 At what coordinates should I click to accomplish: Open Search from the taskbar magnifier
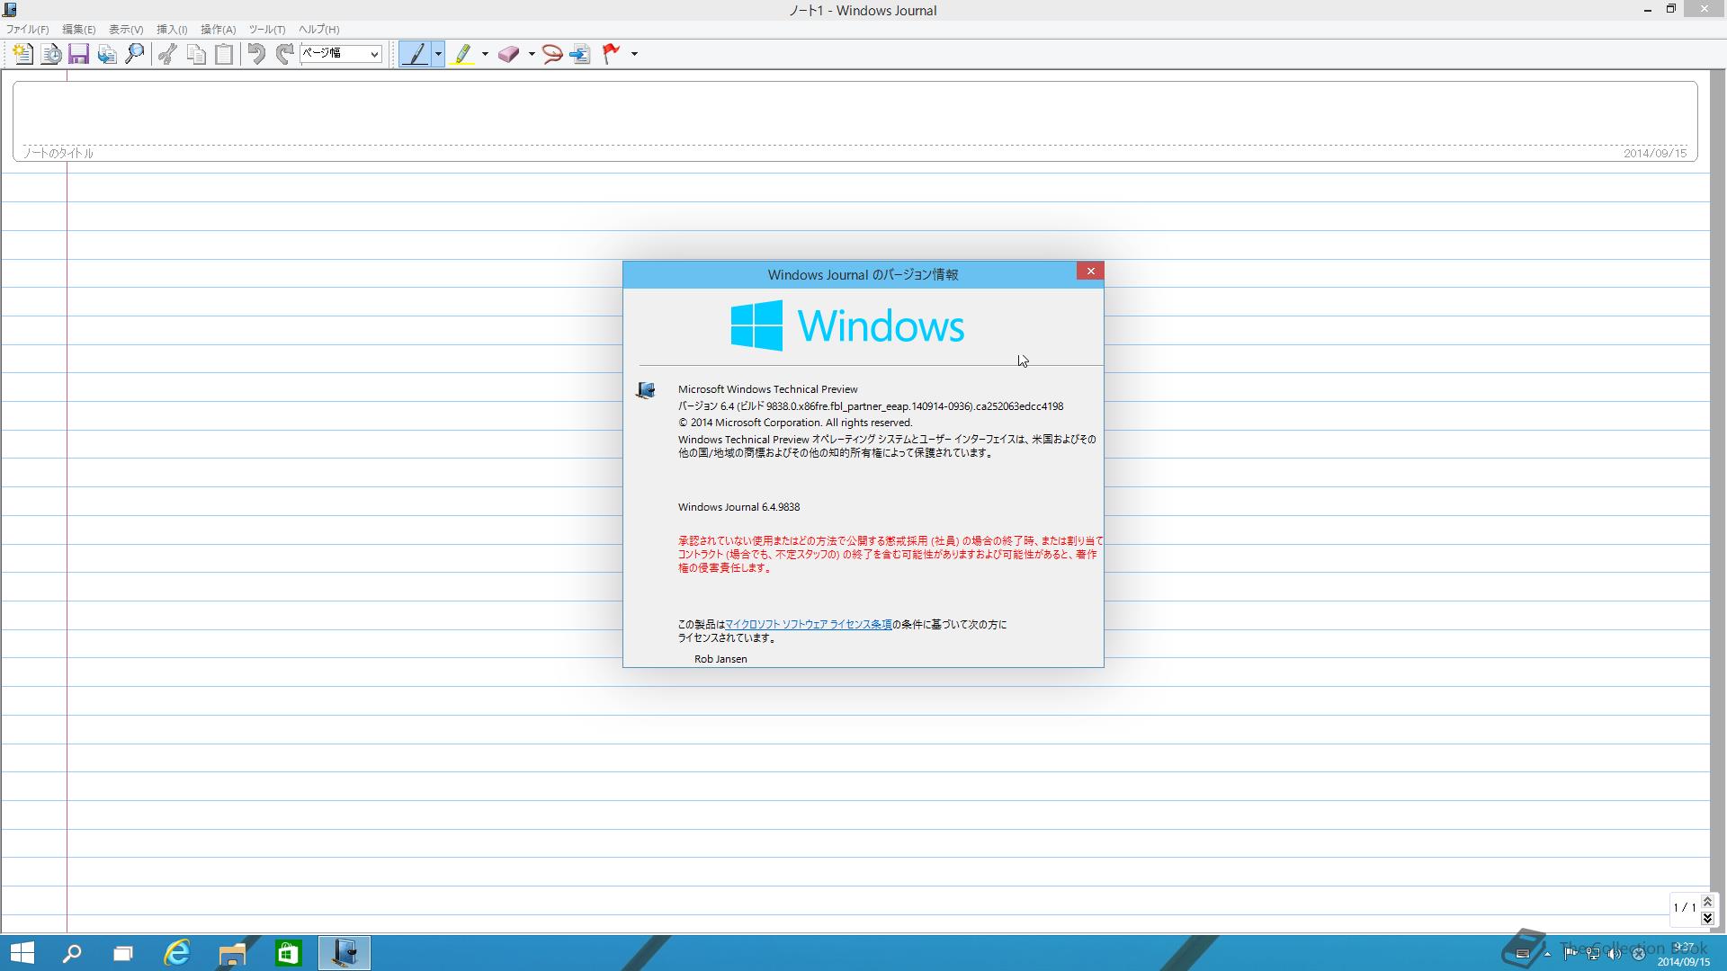(72, 953)
